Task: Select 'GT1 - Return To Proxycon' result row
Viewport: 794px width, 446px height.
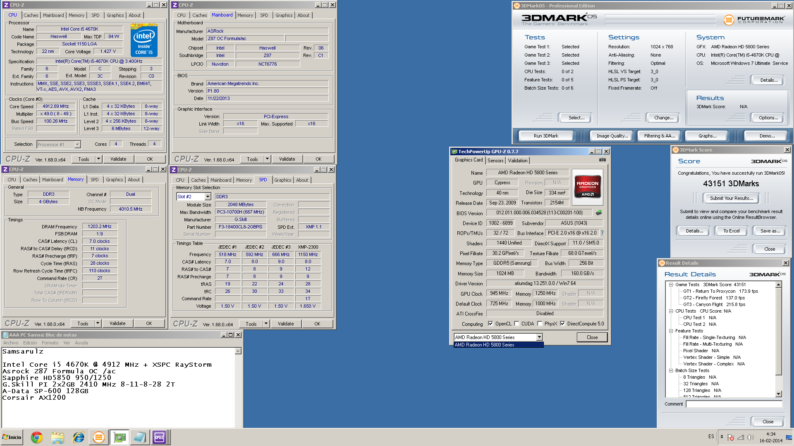Action: pos(720,291)
